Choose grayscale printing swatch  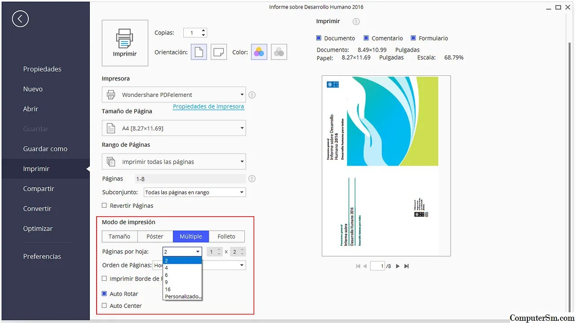tap(279, 52)
